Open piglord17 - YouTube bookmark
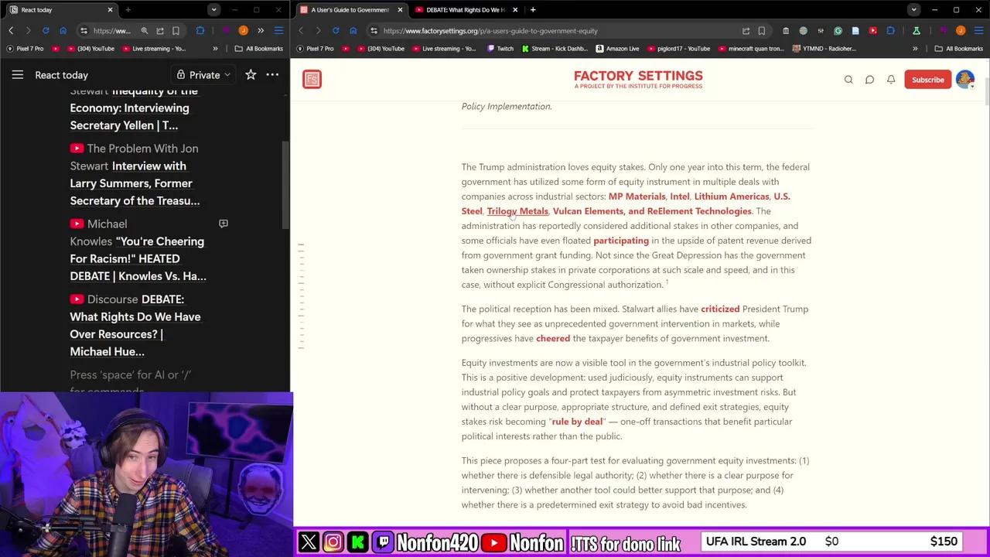This screenshot has width=990, height=557. click(679, 49)
